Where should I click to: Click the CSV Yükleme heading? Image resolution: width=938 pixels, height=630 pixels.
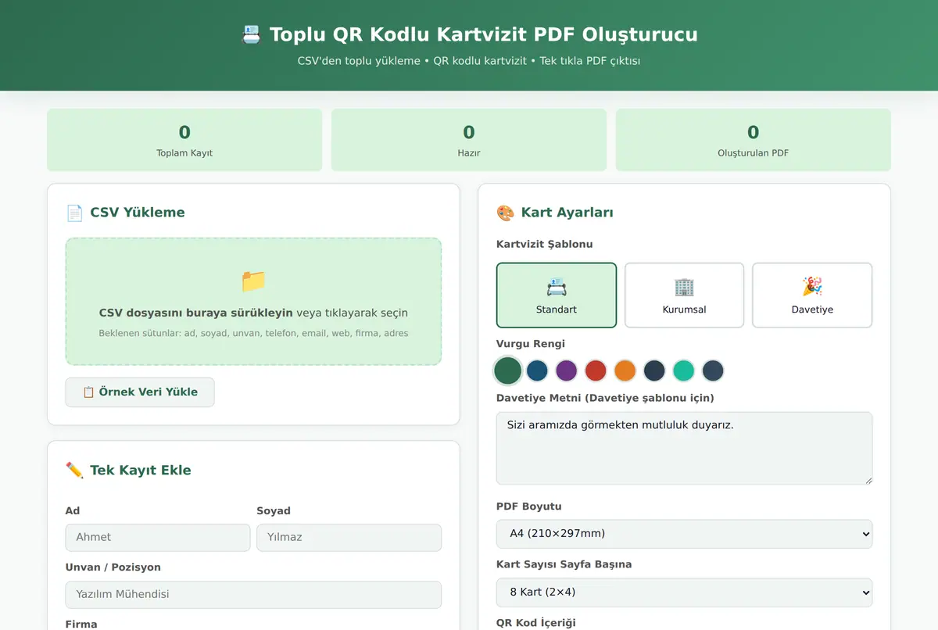coord(138,213)
